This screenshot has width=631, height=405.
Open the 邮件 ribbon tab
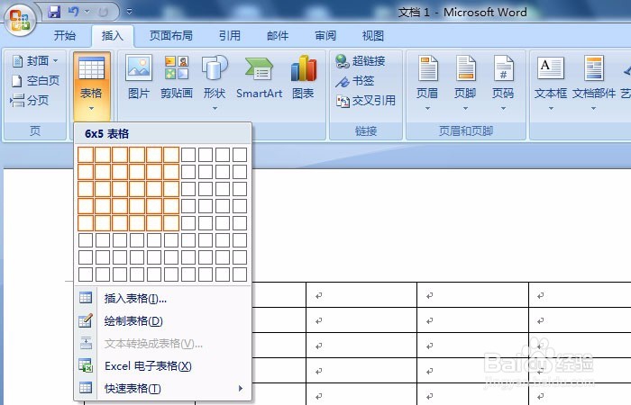pyautogui.click(x=278, y=36)
